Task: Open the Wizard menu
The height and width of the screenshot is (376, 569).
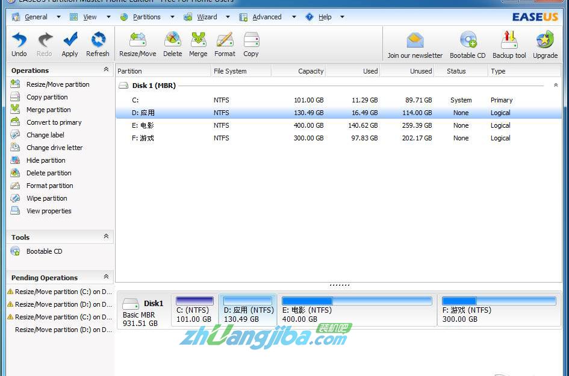Action: pos(207,17)
